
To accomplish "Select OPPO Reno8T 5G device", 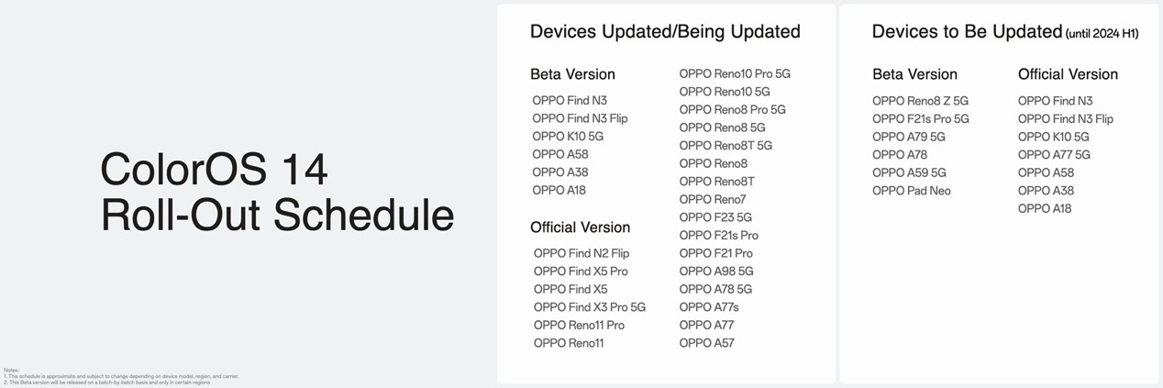I will [725, 146].
